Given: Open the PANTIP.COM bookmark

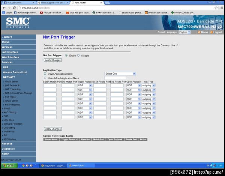Looking at the screenshot, I should tap(183, 13).
